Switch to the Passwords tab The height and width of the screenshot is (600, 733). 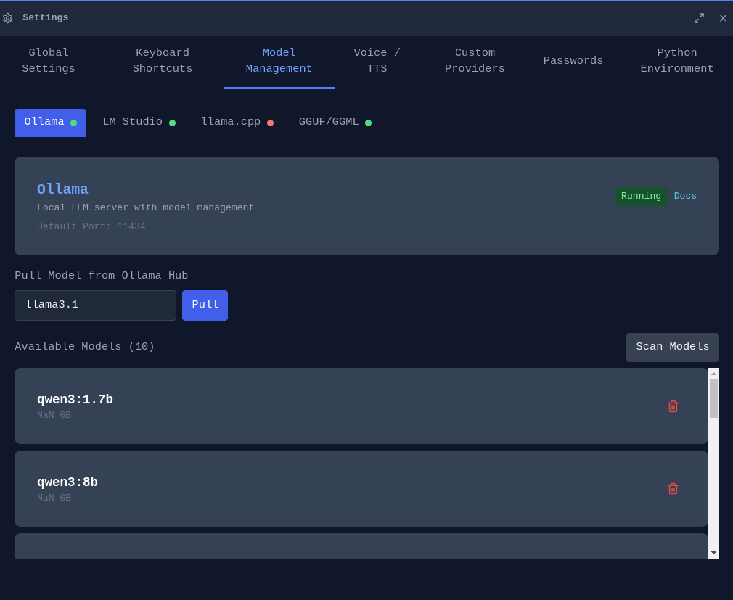tap(573, 61)
